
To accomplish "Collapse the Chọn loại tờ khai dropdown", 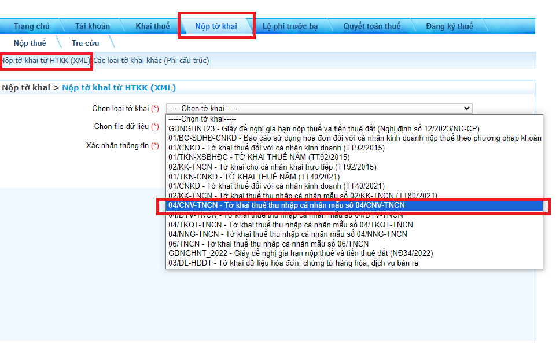I will 319,108.
